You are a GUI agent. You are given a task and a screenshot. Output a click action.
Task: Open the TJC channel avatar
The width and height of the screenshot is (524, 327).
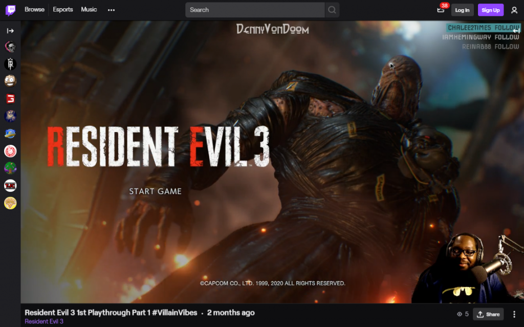(10, 186)
